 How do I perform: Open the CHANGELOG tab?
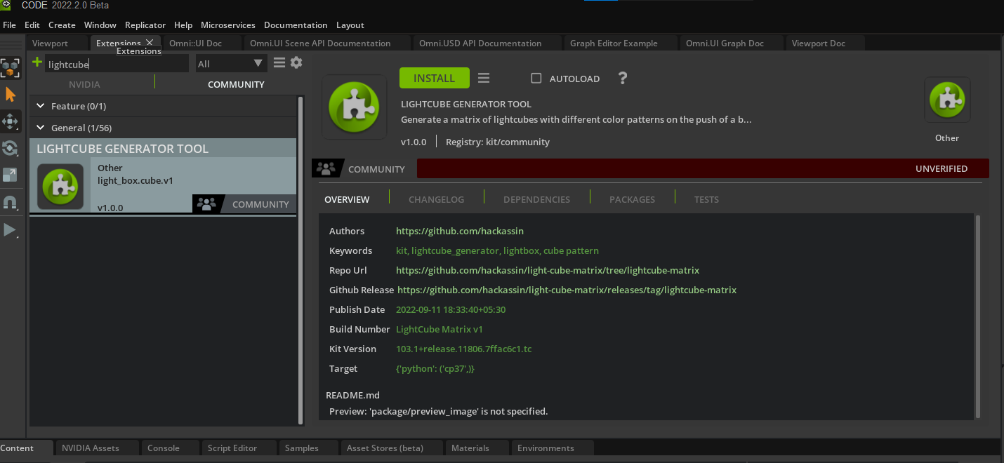click(436, 199)
